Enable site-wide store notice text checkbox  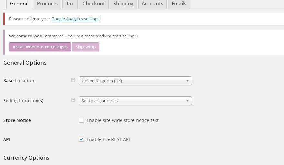point(81,120)
